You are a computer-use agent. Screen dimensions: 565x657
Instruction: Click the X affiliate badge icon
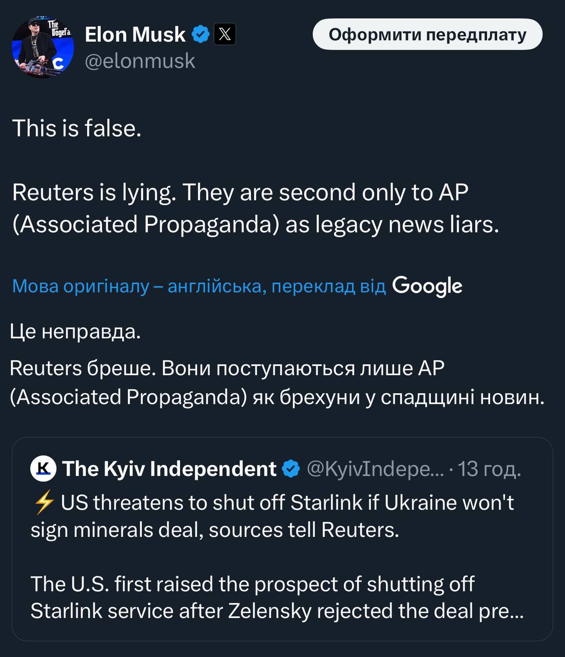[x=224, y=34]
